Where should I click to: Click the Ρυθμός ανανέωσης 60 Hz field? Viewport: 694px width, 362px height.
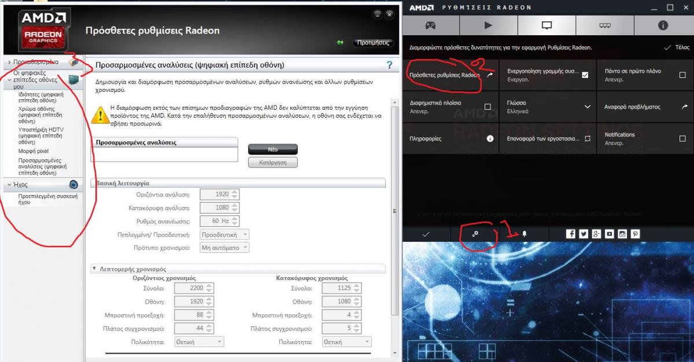[219, 221]
